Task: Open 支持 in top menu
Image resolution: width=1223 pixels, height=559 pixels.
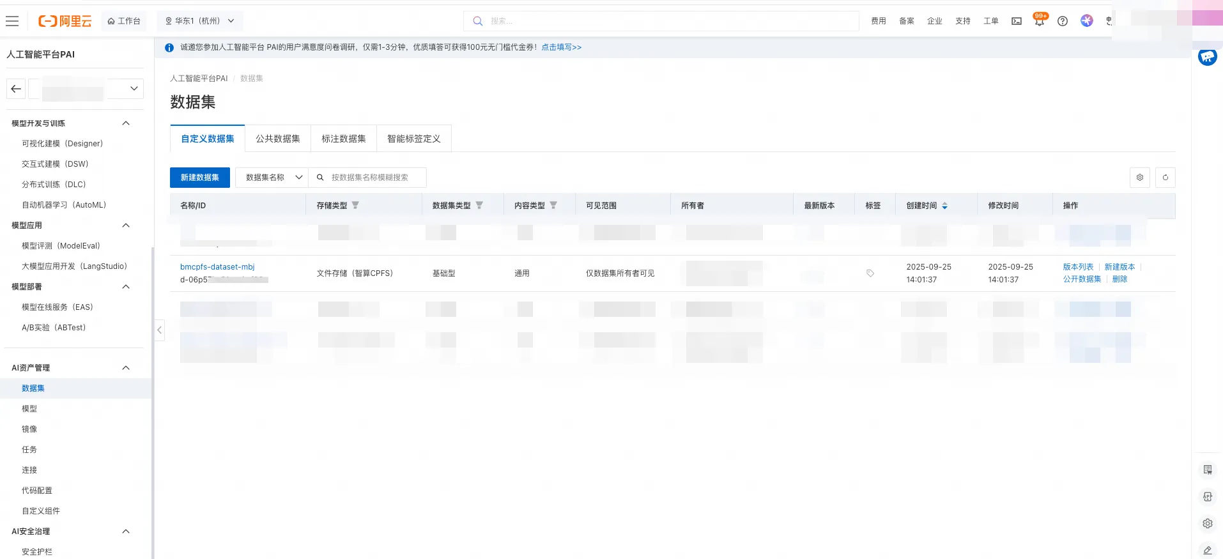Action: [963, 21]
